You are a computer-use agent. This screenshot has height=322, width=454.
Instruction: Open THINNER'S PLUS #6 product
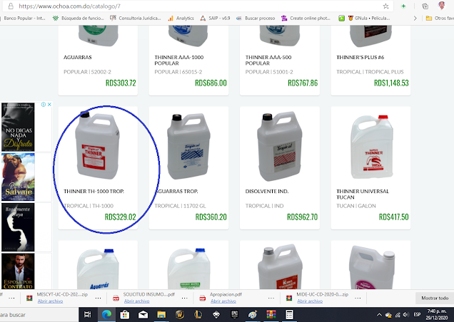pos(360,57)
